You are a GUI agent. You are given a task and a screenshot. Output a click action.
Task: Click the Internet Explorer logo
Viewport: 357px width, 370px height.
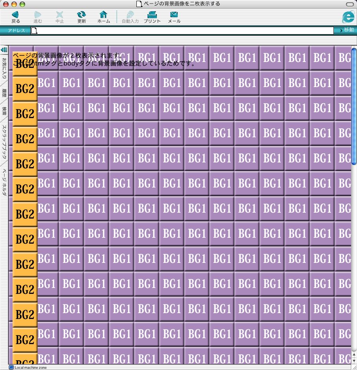tap(348, 17)
